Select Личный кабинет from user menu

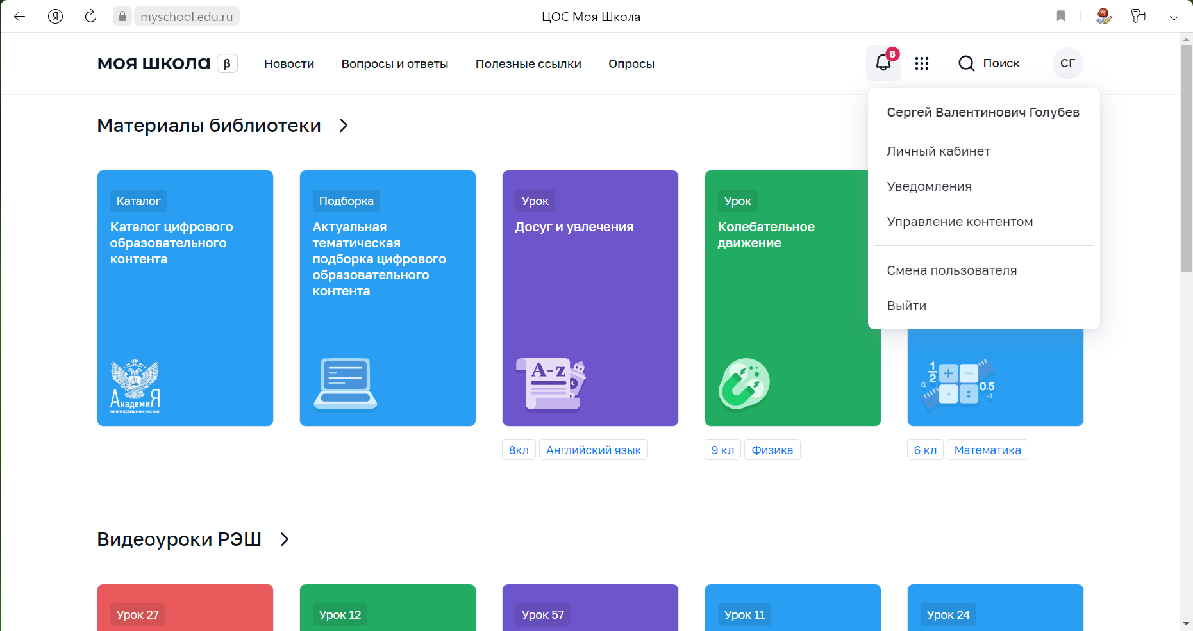938,151
